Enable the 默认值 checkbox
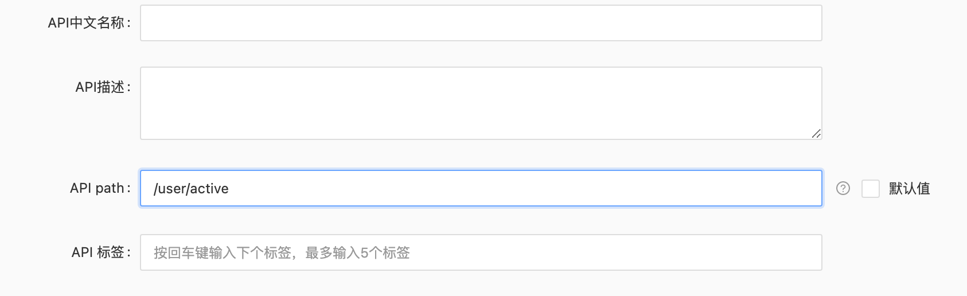The image size is (967, 296). coord(870,188)
